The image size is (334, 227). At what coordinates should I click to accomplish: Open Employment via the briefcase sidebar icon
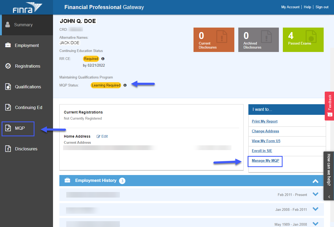(x=8, y=45)
